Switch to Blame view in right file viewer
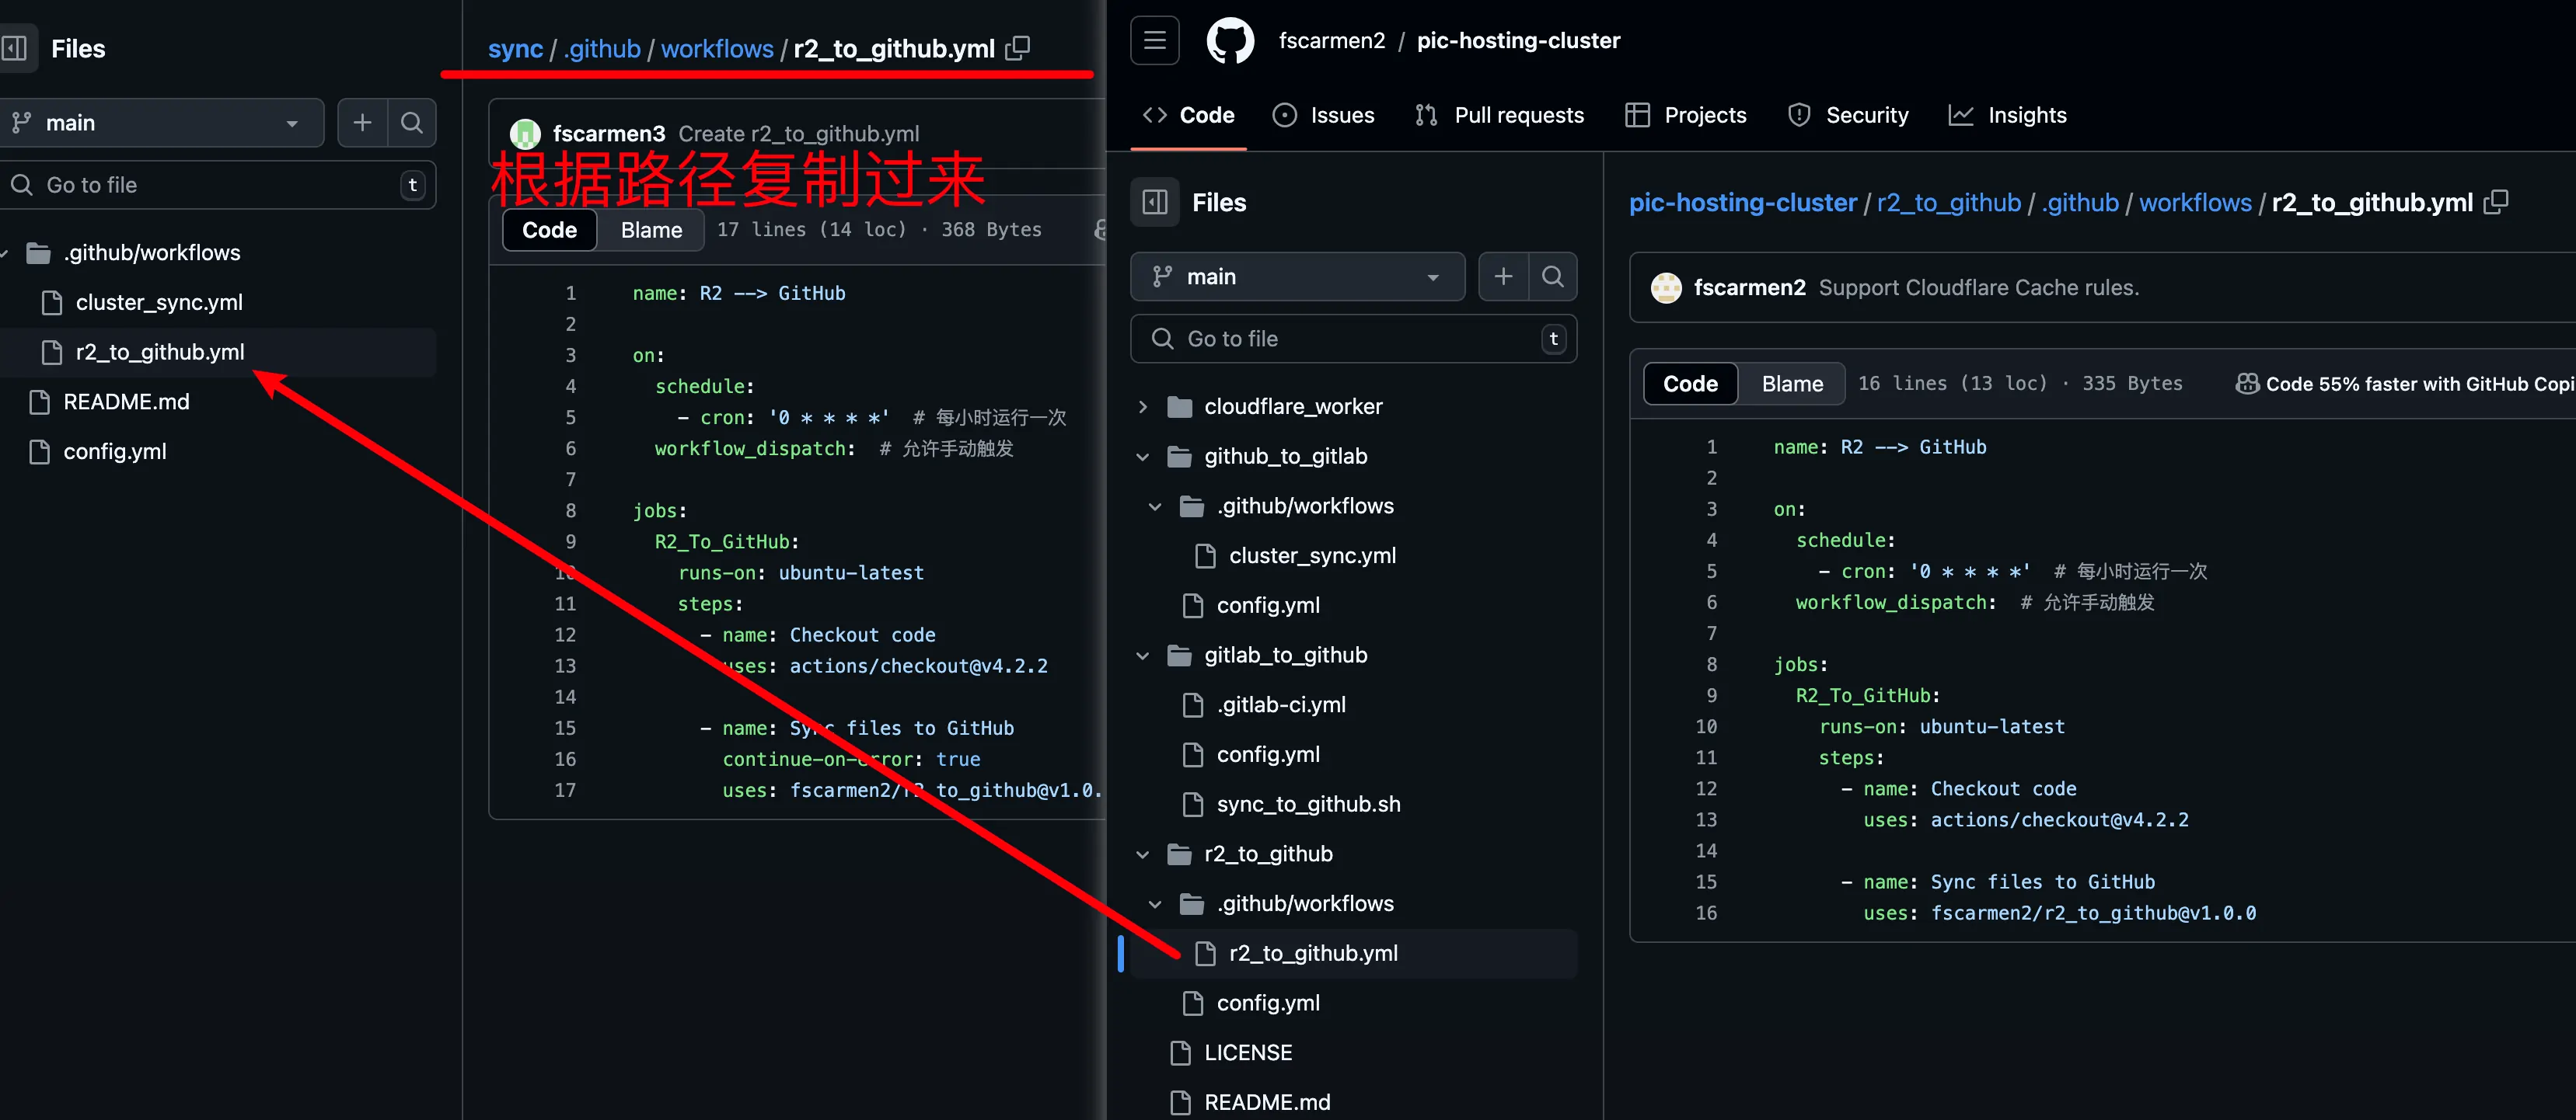 point(1792,384)
